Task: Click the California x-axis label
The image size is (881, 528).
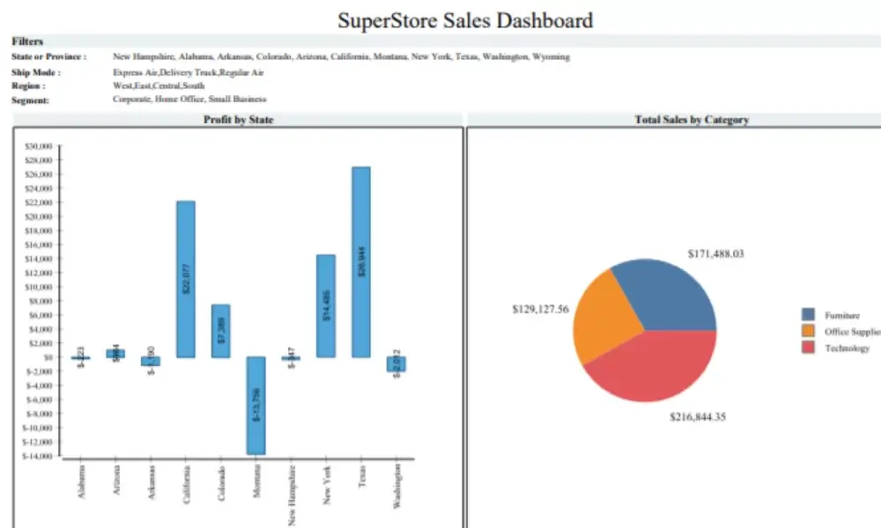Action: [x=187, y=484]
